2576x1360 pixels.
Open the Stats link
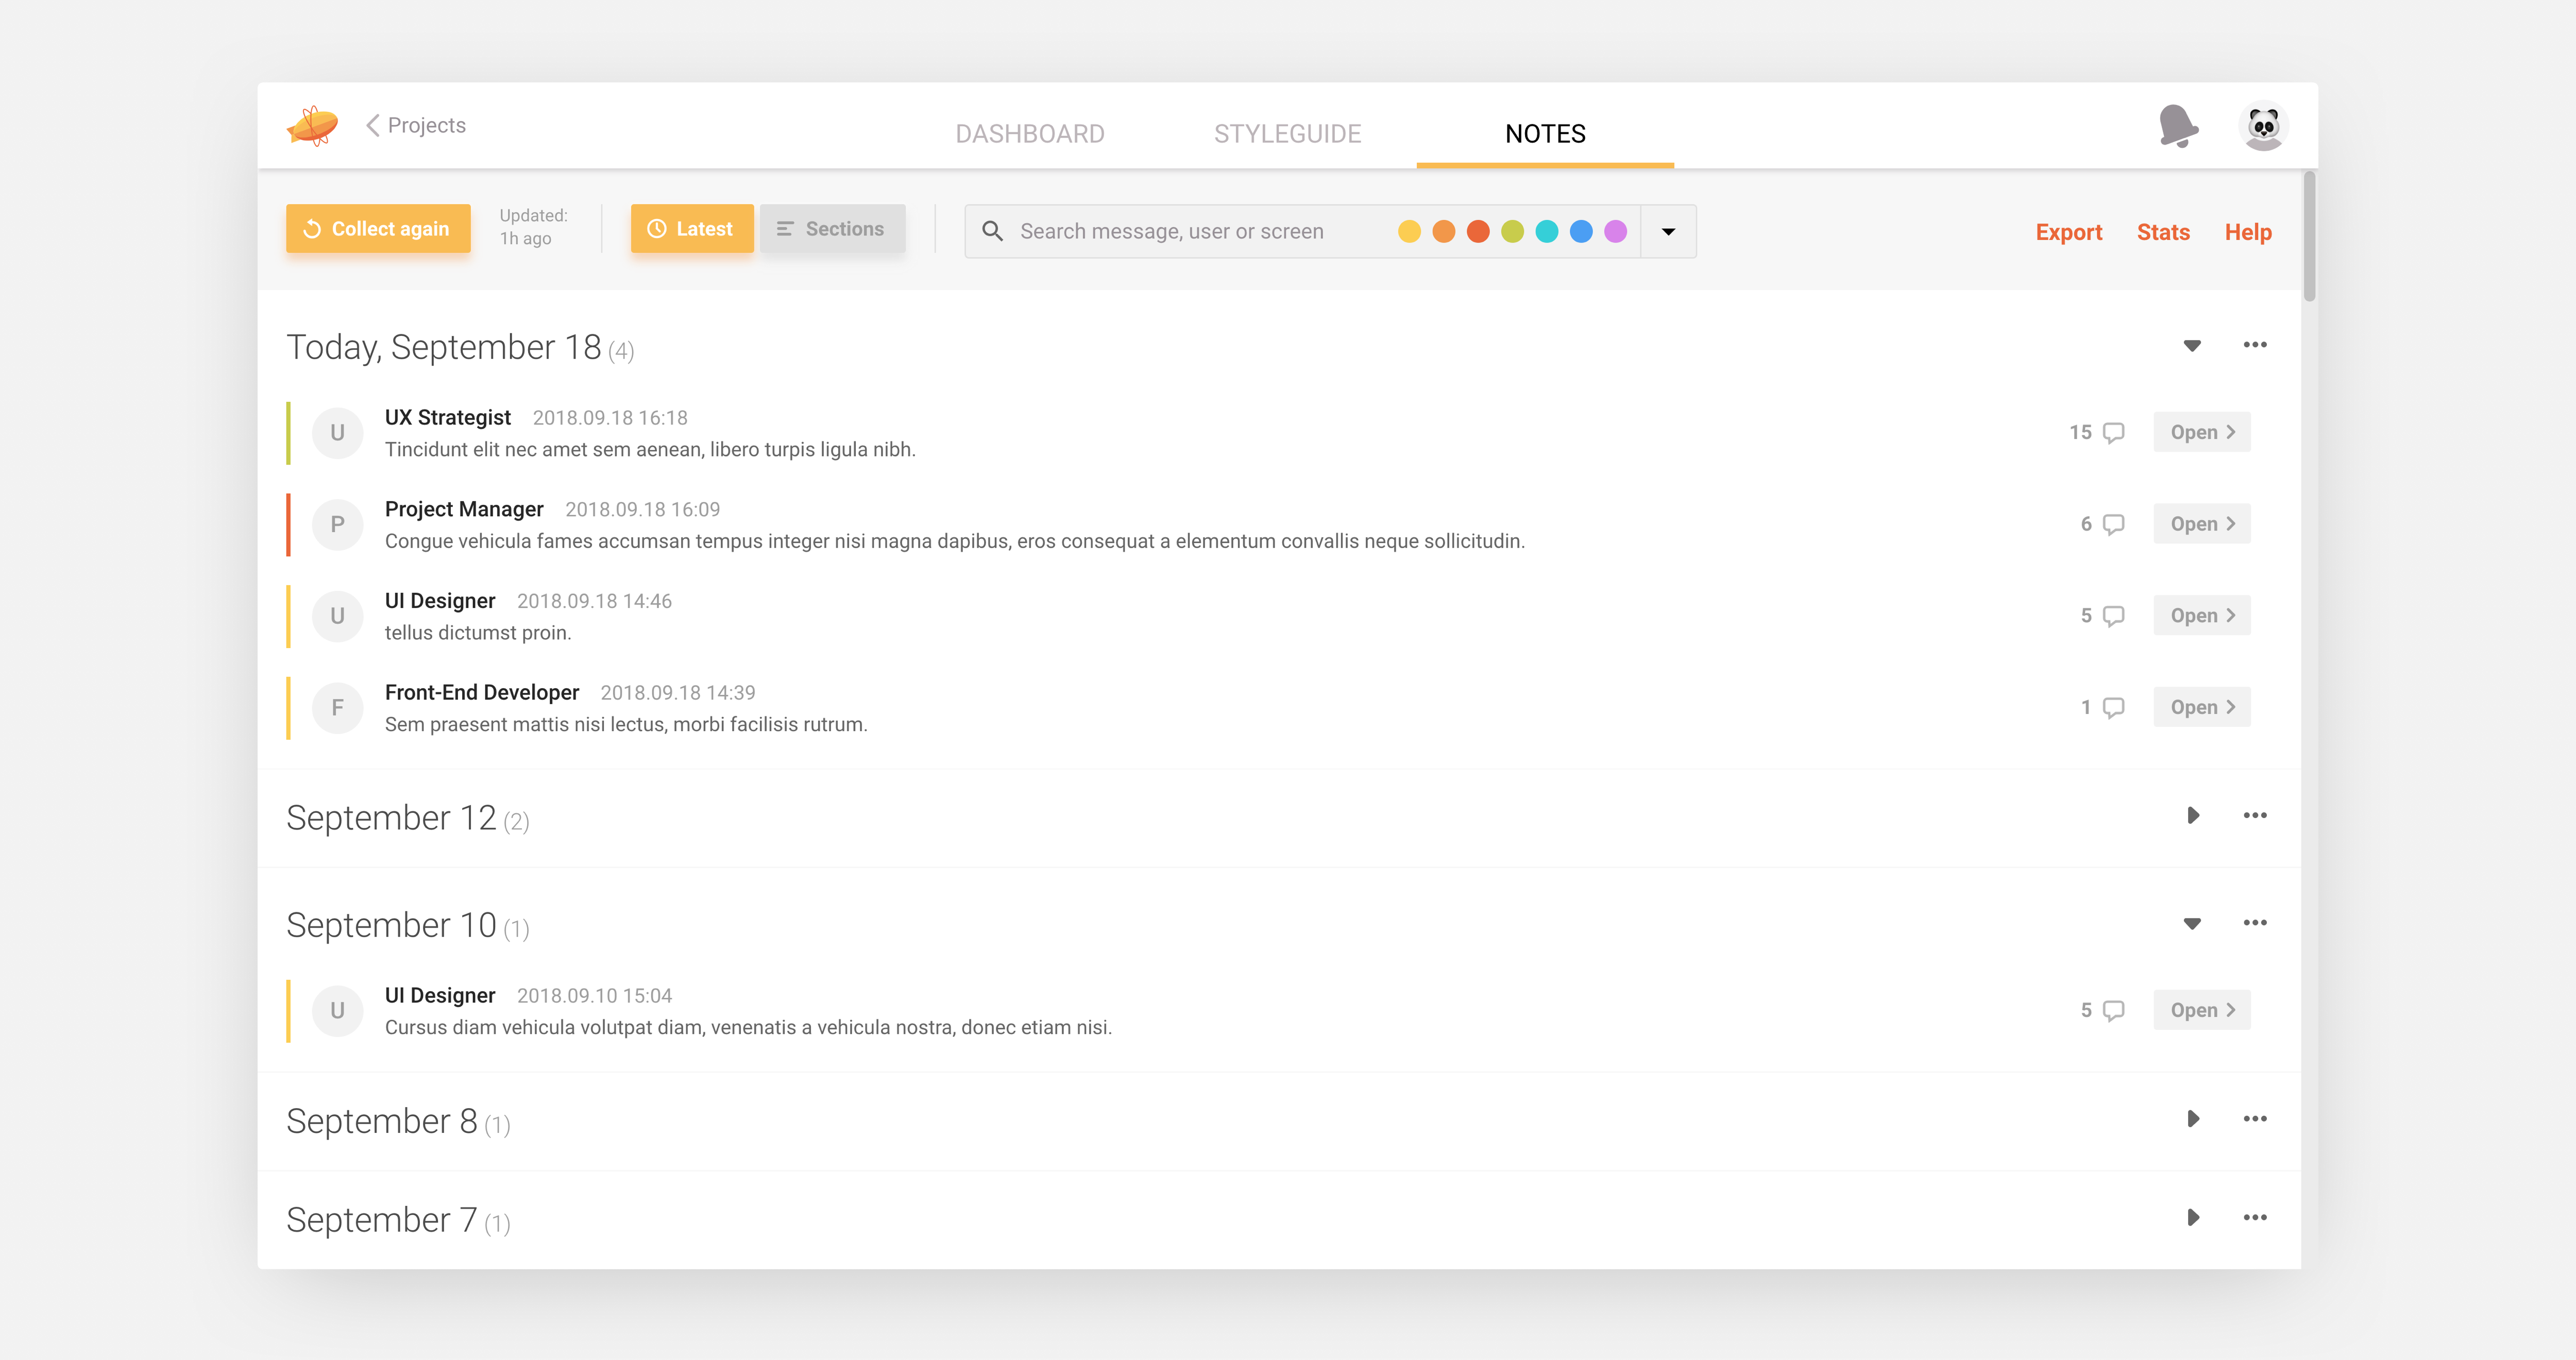coord(2163,232)
